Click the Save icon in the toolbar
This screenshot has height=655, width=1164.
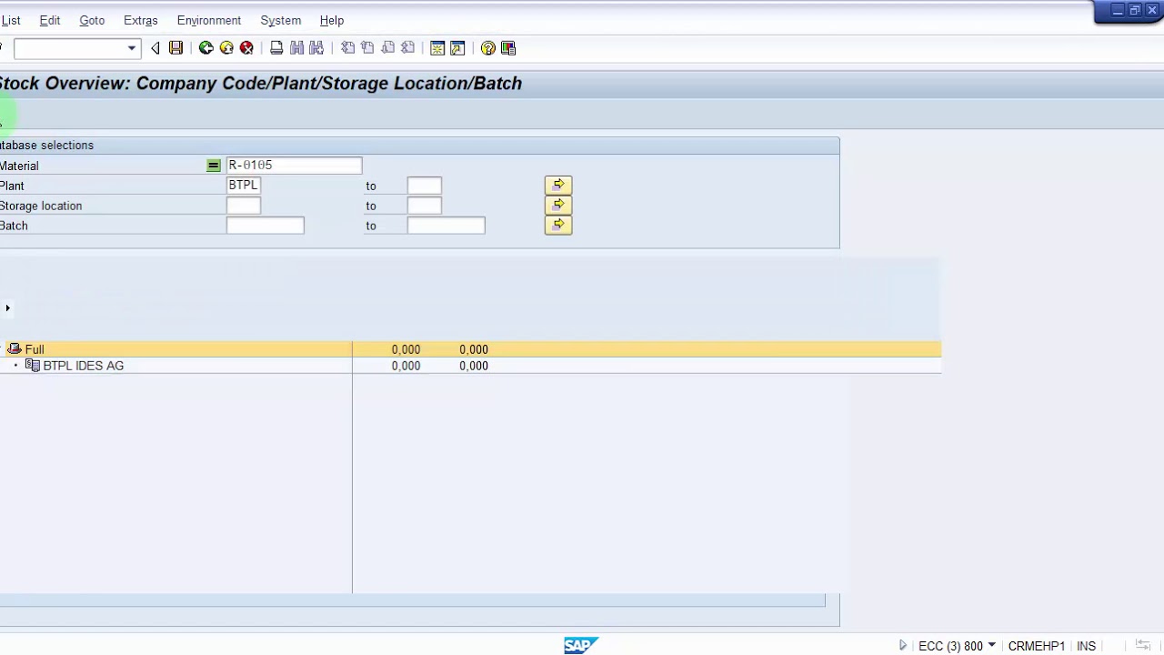pyautogui.click(x=176, y=48)
